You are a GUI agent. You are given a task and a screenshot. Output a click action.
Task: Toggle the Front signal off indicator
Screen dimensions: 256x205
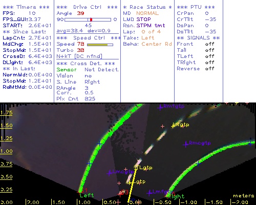tap(210, 44)
